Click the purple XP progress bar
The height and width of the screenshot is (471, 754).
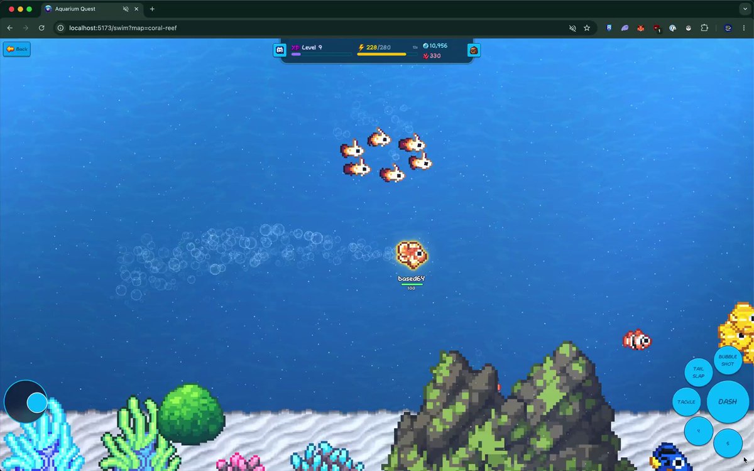(x=321, y=55)
